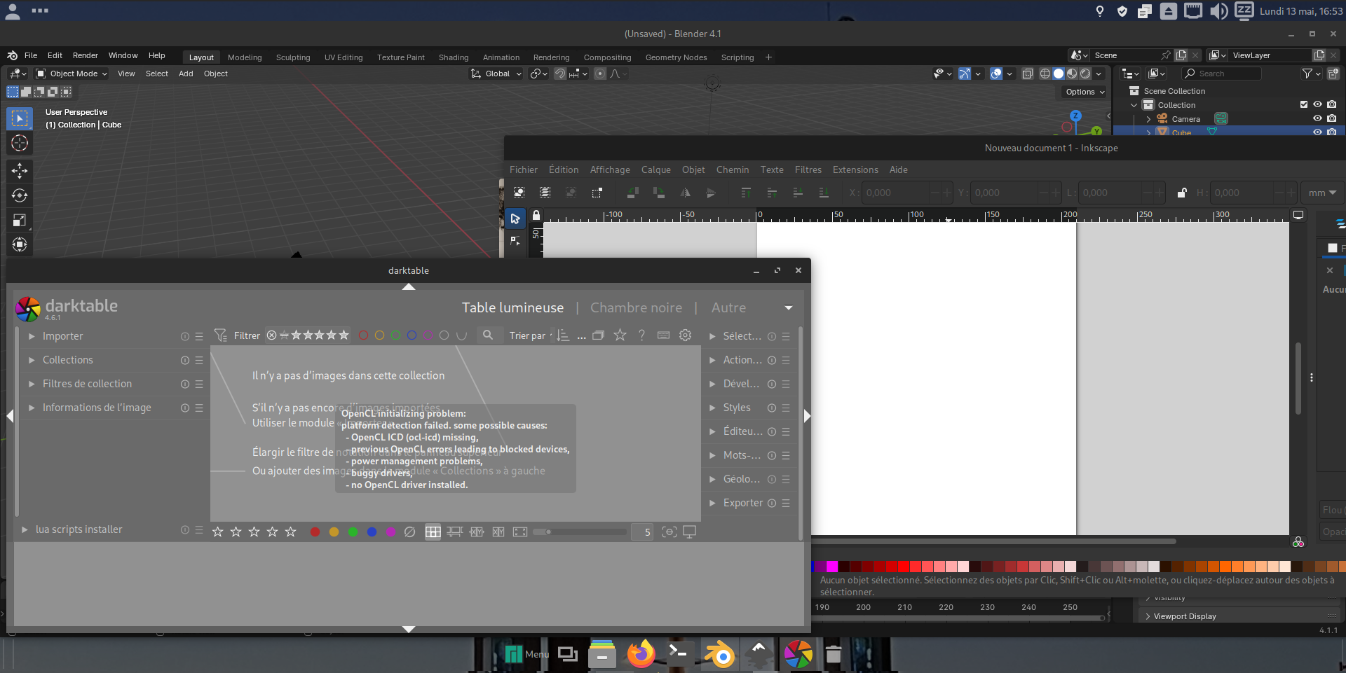Open Inkscape Extensions menu
Screen dimensions: 1346x673
(x=855, y=169)
